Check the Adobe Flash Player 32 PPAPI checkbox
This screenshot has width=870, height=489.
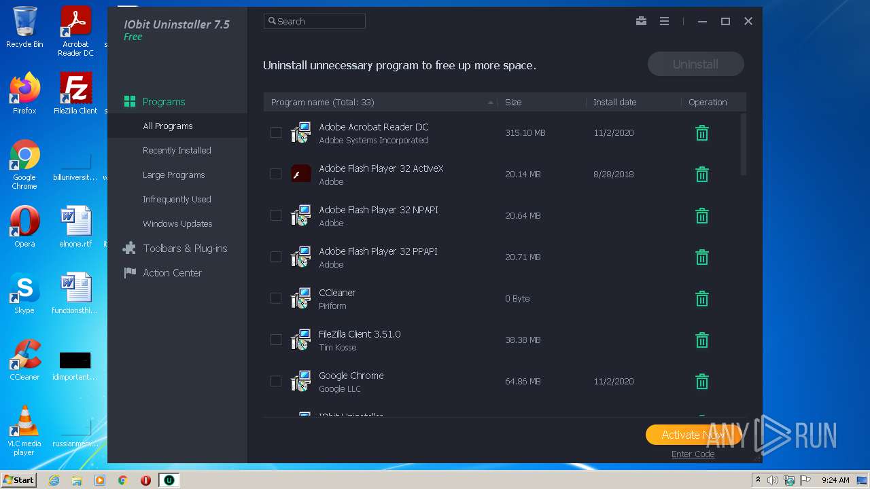click(x=276, y=257)
